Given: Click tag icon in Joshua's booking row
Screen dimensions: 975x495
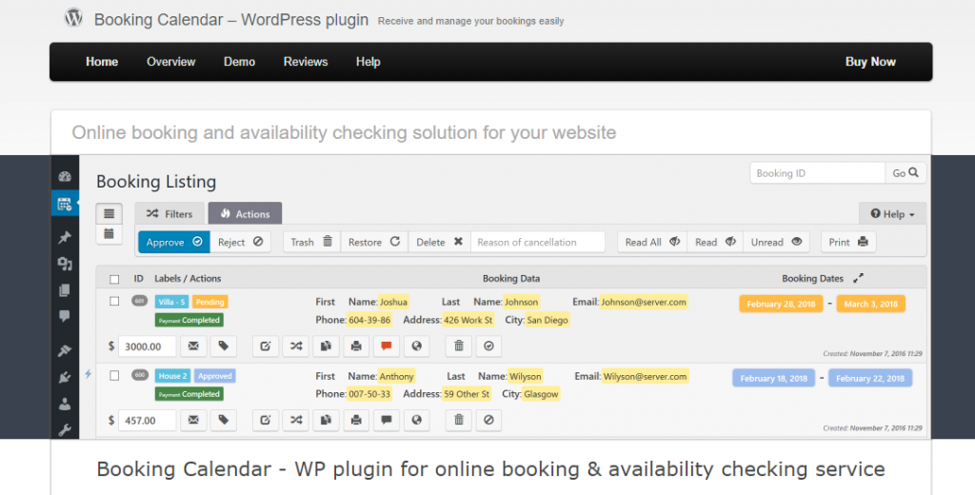Looking at the screenshot, I should [223, 346].
